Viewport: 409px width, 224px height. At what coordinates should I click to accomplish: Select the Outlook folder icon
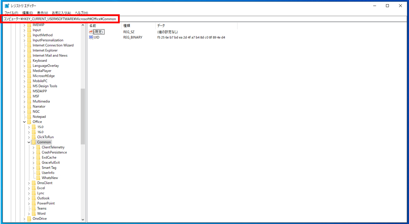[x=33, y=198]
